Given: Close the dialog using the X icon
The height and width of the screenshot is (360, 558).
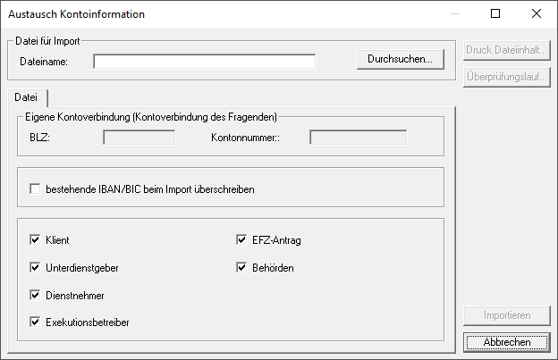Looking at the screenshot, I should pos(537,14).
